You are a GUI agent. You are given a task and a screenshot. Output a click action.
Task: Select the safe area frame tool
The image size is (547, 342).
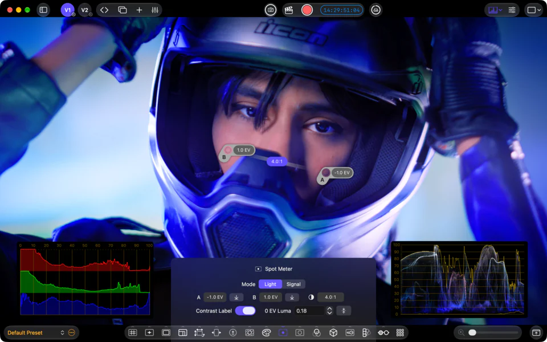(166, 332)
